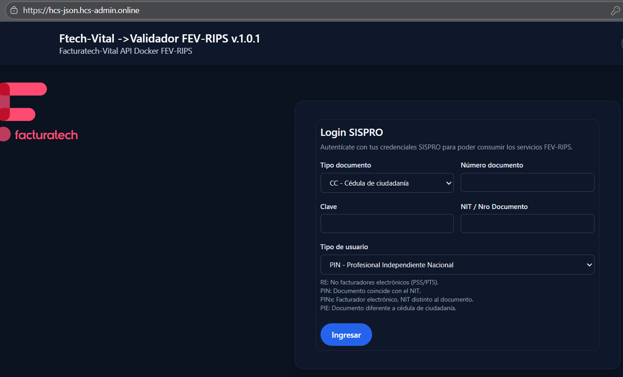Click the Ftech-Vital Validador FEV-RIPS header title
The height and width of the screenshot is (377, 623).
pyautogui.click(x=160, y=39)
